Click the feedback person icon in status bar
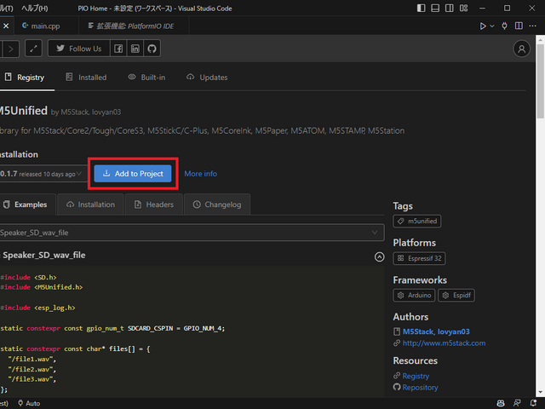 (517, 403)
